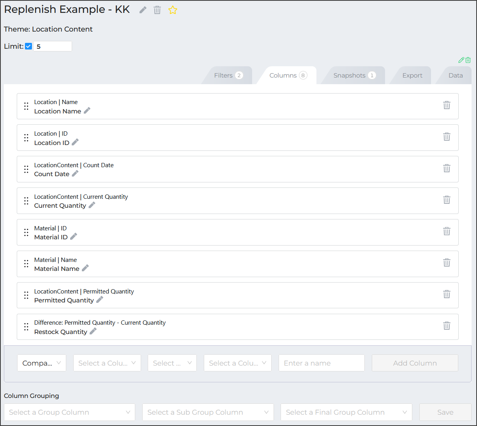
Task: Uncheck the Limit checkbox
Action: point(28,46)
